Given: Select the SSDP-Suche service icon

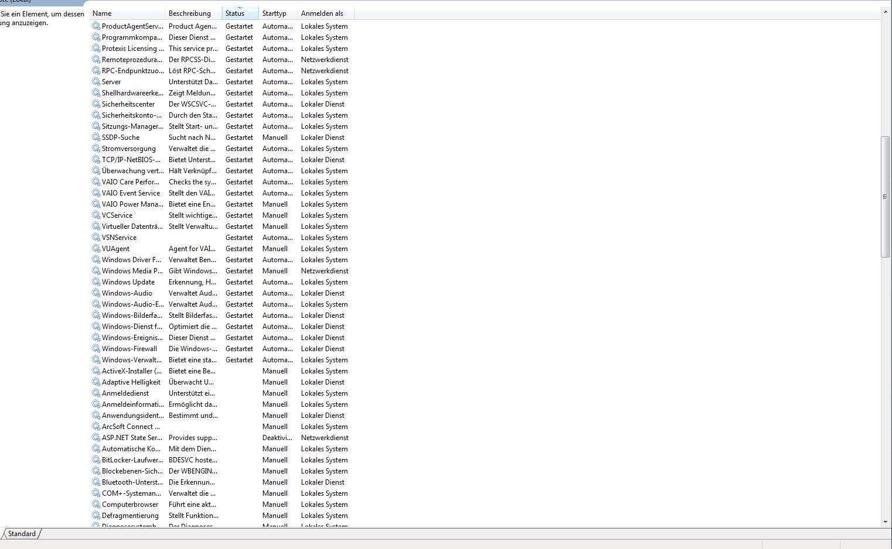Looking at the screenshot, I should click(96, 138).
